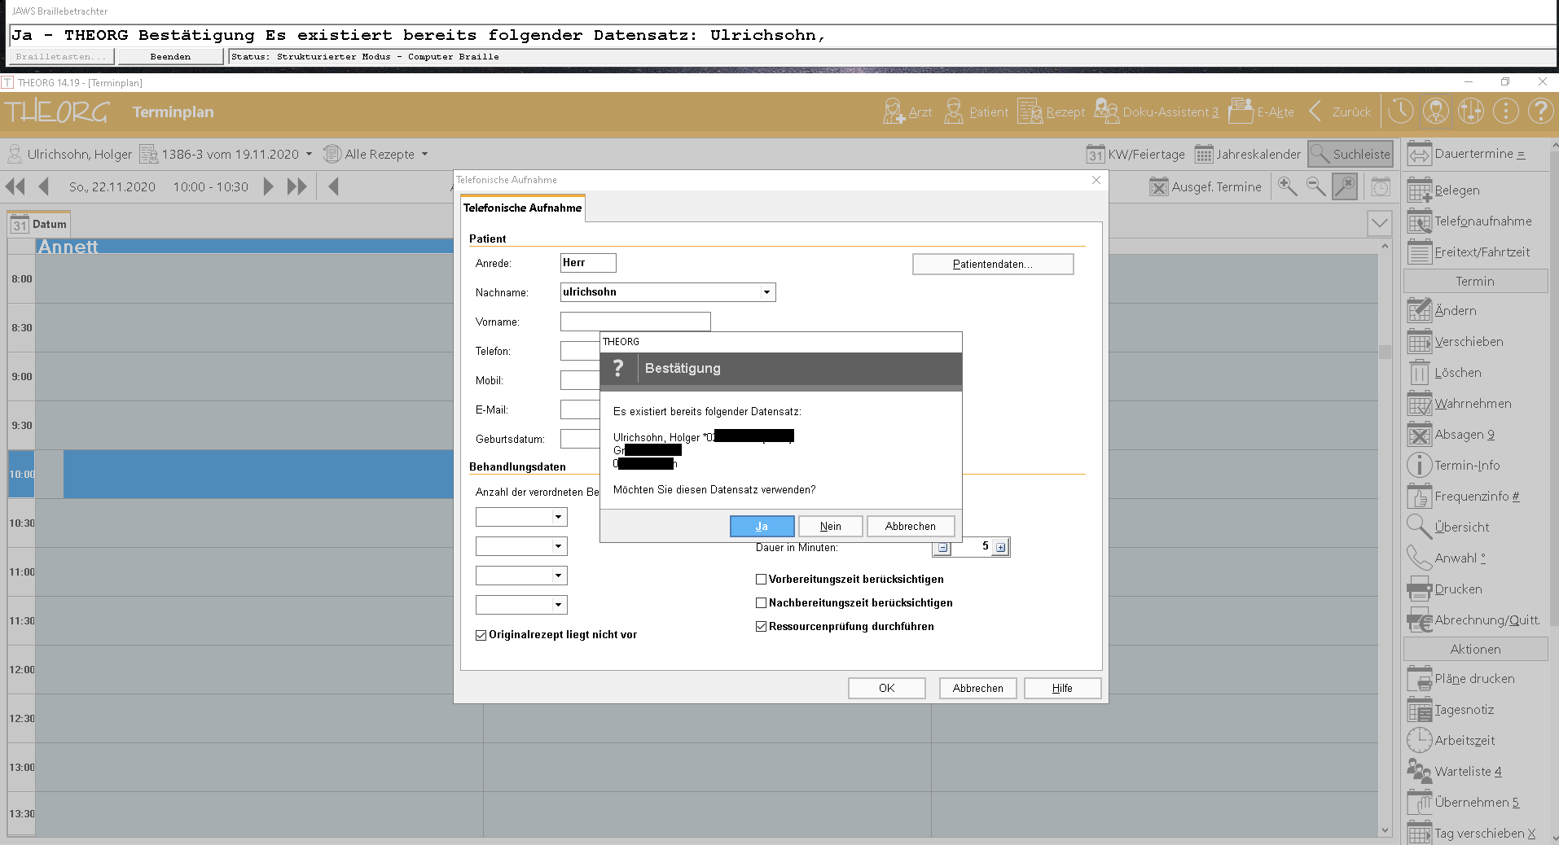Open the Rezept toolbar icon
1559x845 pixels.
1030,112
